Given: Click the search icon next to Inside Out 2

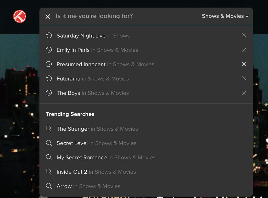Looking at the screenshot, I should (x=49, y=172).
